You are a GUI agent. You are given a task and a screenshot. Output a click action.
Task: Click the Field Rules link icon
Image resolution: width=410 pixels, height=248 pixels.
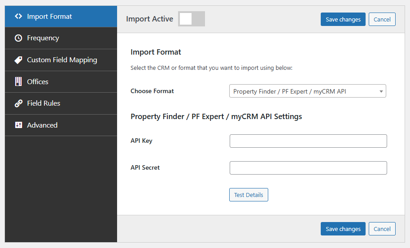click(18, 103)
